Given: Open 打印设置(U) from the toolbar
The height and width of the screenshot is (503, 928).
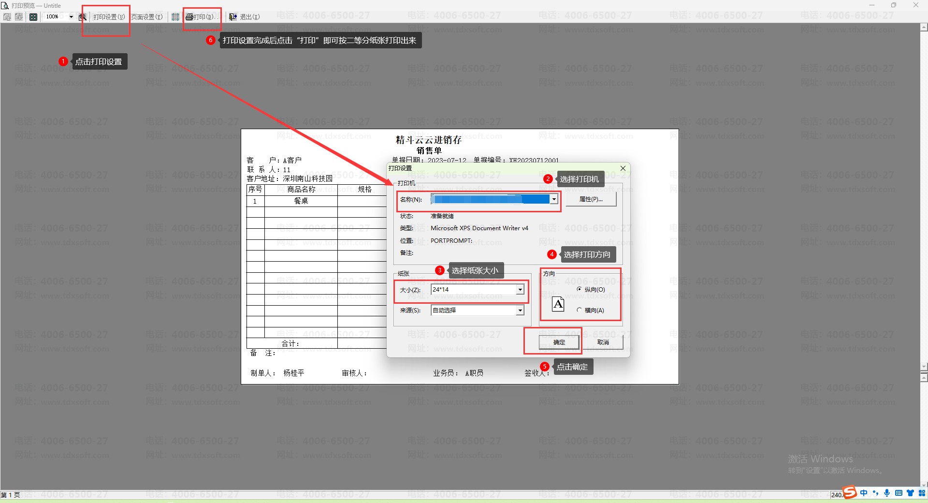Looking at the screenshot, I should pyautogui.click(x=109, y=17).
